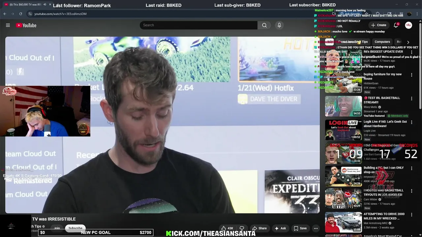Open more actions menu under video
The width and height of the screenshot is (422, 237).
pyautogui.click(x=316, y=228)
